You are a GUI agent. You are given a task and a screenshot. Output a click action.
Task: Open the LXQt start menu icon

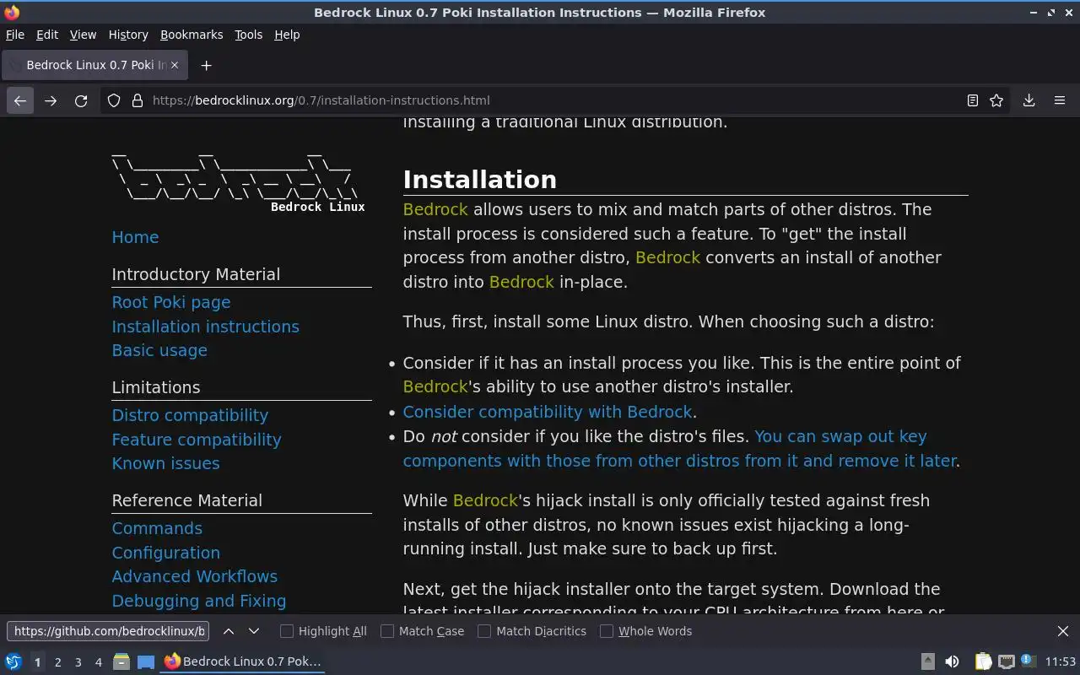pos(13,661)
